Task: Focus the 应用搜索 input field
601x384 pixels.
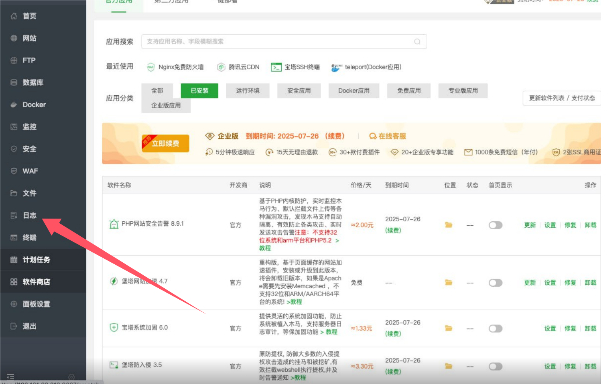Action: [x=284, y=41]
